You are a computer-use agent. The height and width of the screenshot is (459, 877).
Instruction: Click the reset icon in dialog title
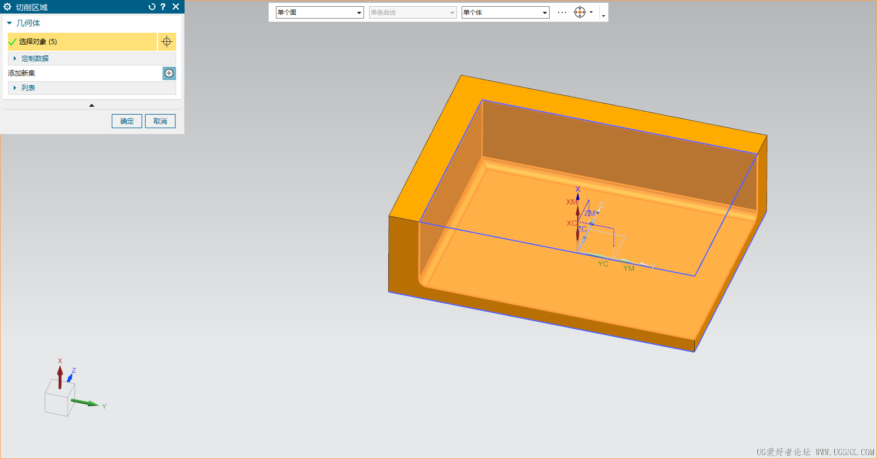(151, 7)
